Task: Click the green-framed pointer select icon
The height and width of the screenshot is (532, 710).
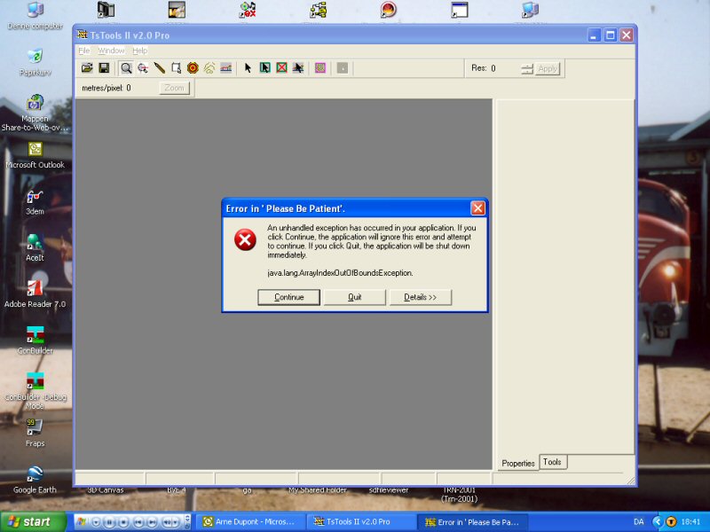Action: coord(264,68)
